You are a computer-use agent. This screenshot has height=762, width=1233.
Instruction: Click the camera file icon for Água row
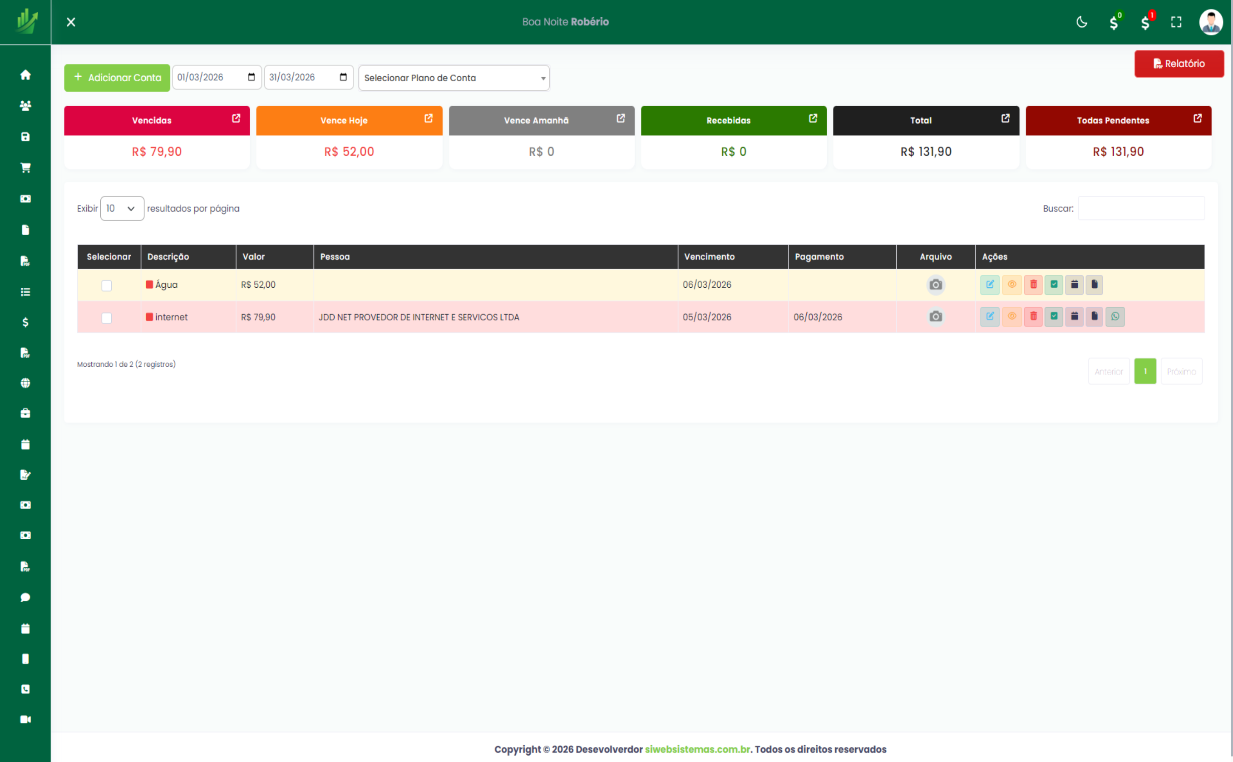pos(936,285)
